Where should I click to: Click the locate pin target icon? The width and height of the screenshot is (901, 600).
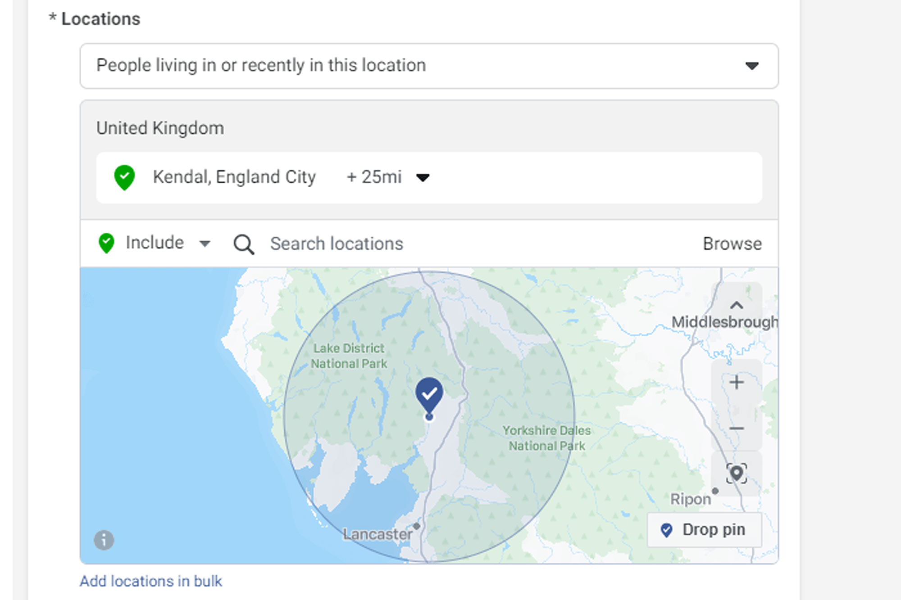[x=737, y=473]
